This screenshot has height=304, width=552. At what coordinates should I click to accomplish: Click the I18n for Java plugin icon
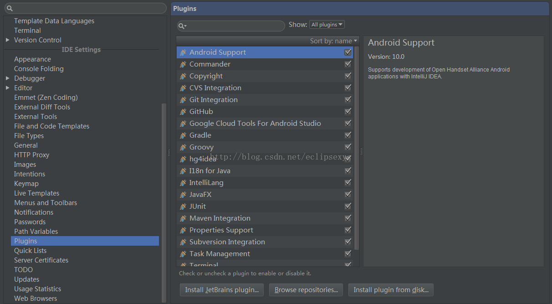click(183, 171)
